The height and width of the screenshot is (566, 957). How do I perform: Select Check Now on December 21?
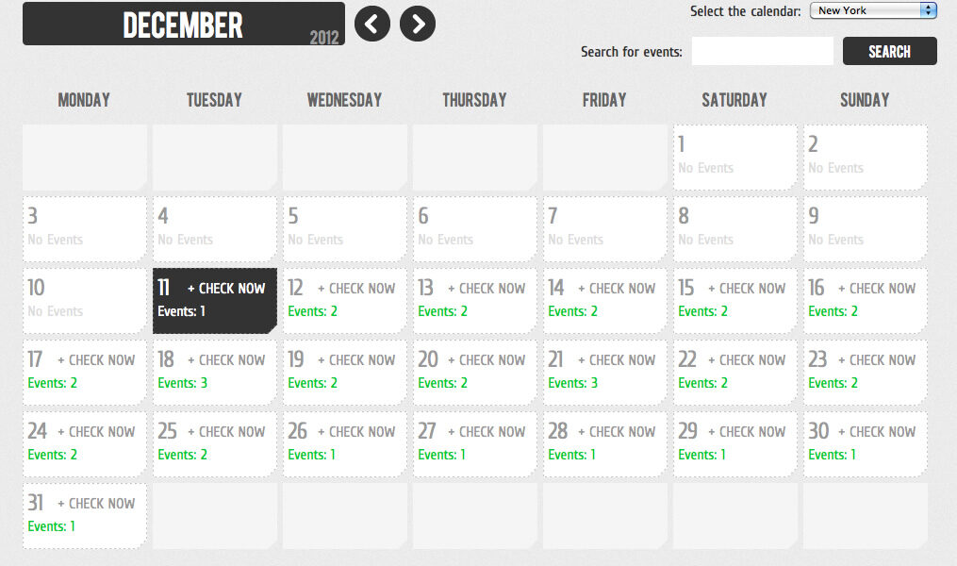pos(617,360)
